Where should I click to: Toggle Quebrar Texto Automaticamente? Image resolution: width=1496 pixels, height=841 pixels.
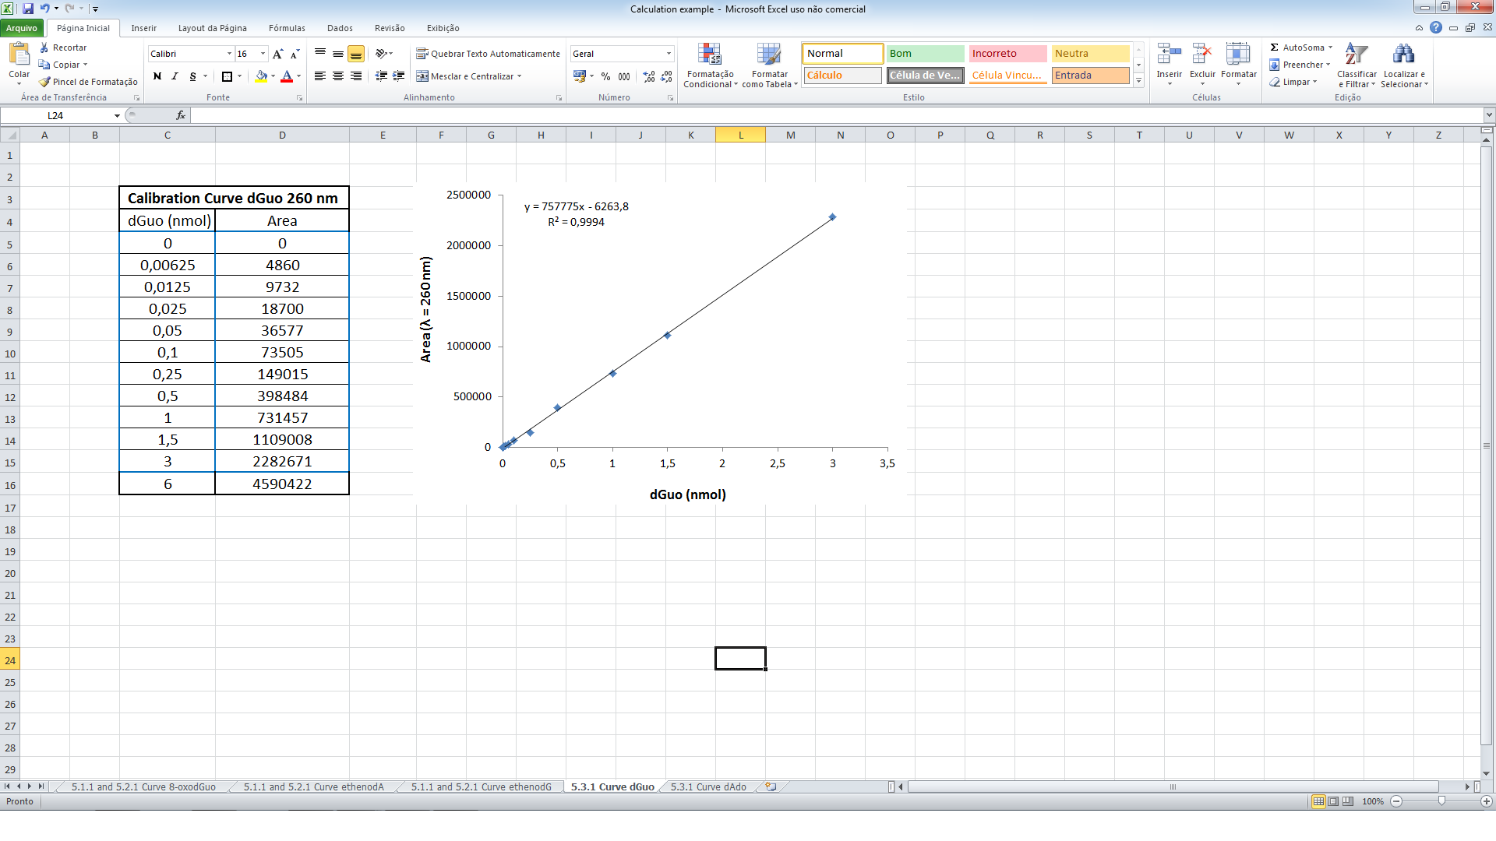coord(488,54)
